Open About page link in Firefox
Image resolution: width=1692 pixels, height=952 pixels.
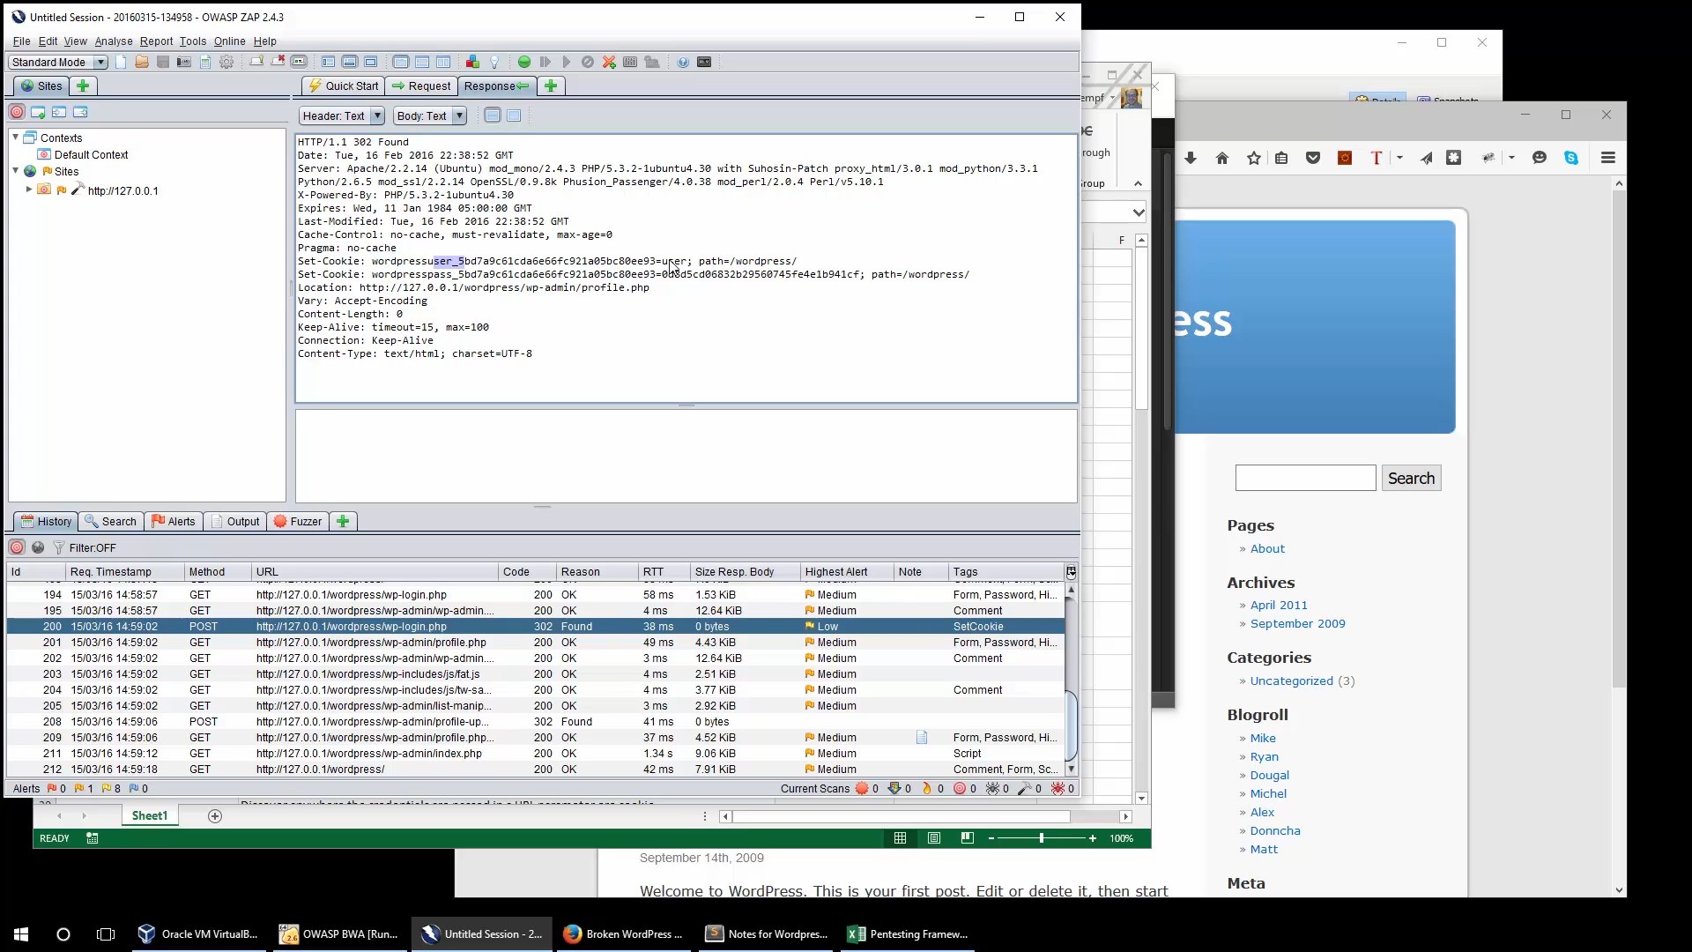1267,548
